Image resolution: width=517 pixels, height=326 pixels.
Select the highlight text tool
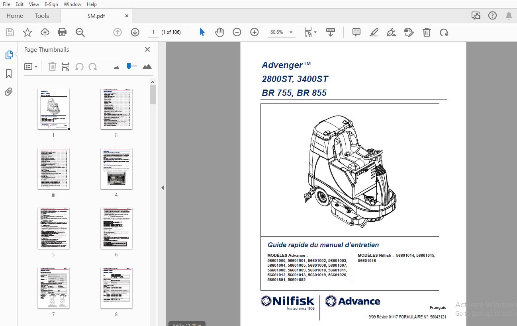coord(374,32)
